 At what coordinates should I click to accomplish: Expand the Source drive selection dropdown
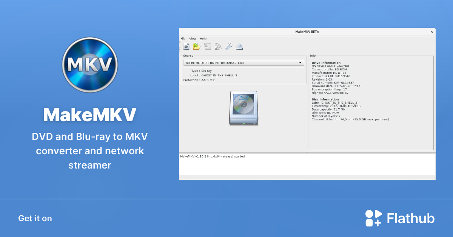(299, 62)
